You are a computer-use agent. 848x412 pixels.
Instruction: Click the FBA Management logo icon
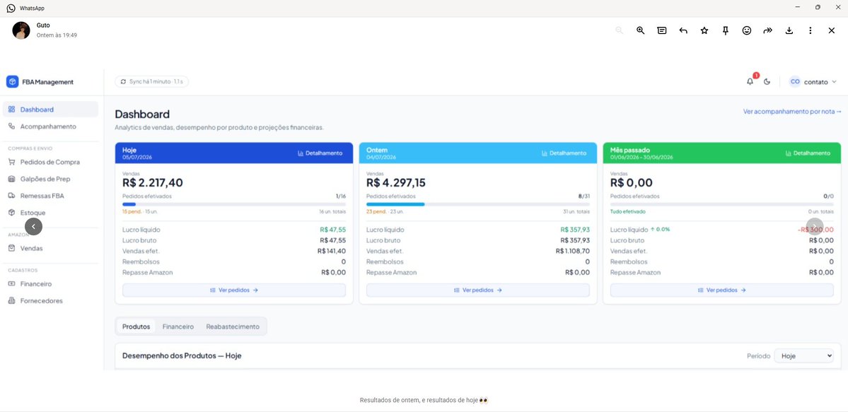pos(13,82)
